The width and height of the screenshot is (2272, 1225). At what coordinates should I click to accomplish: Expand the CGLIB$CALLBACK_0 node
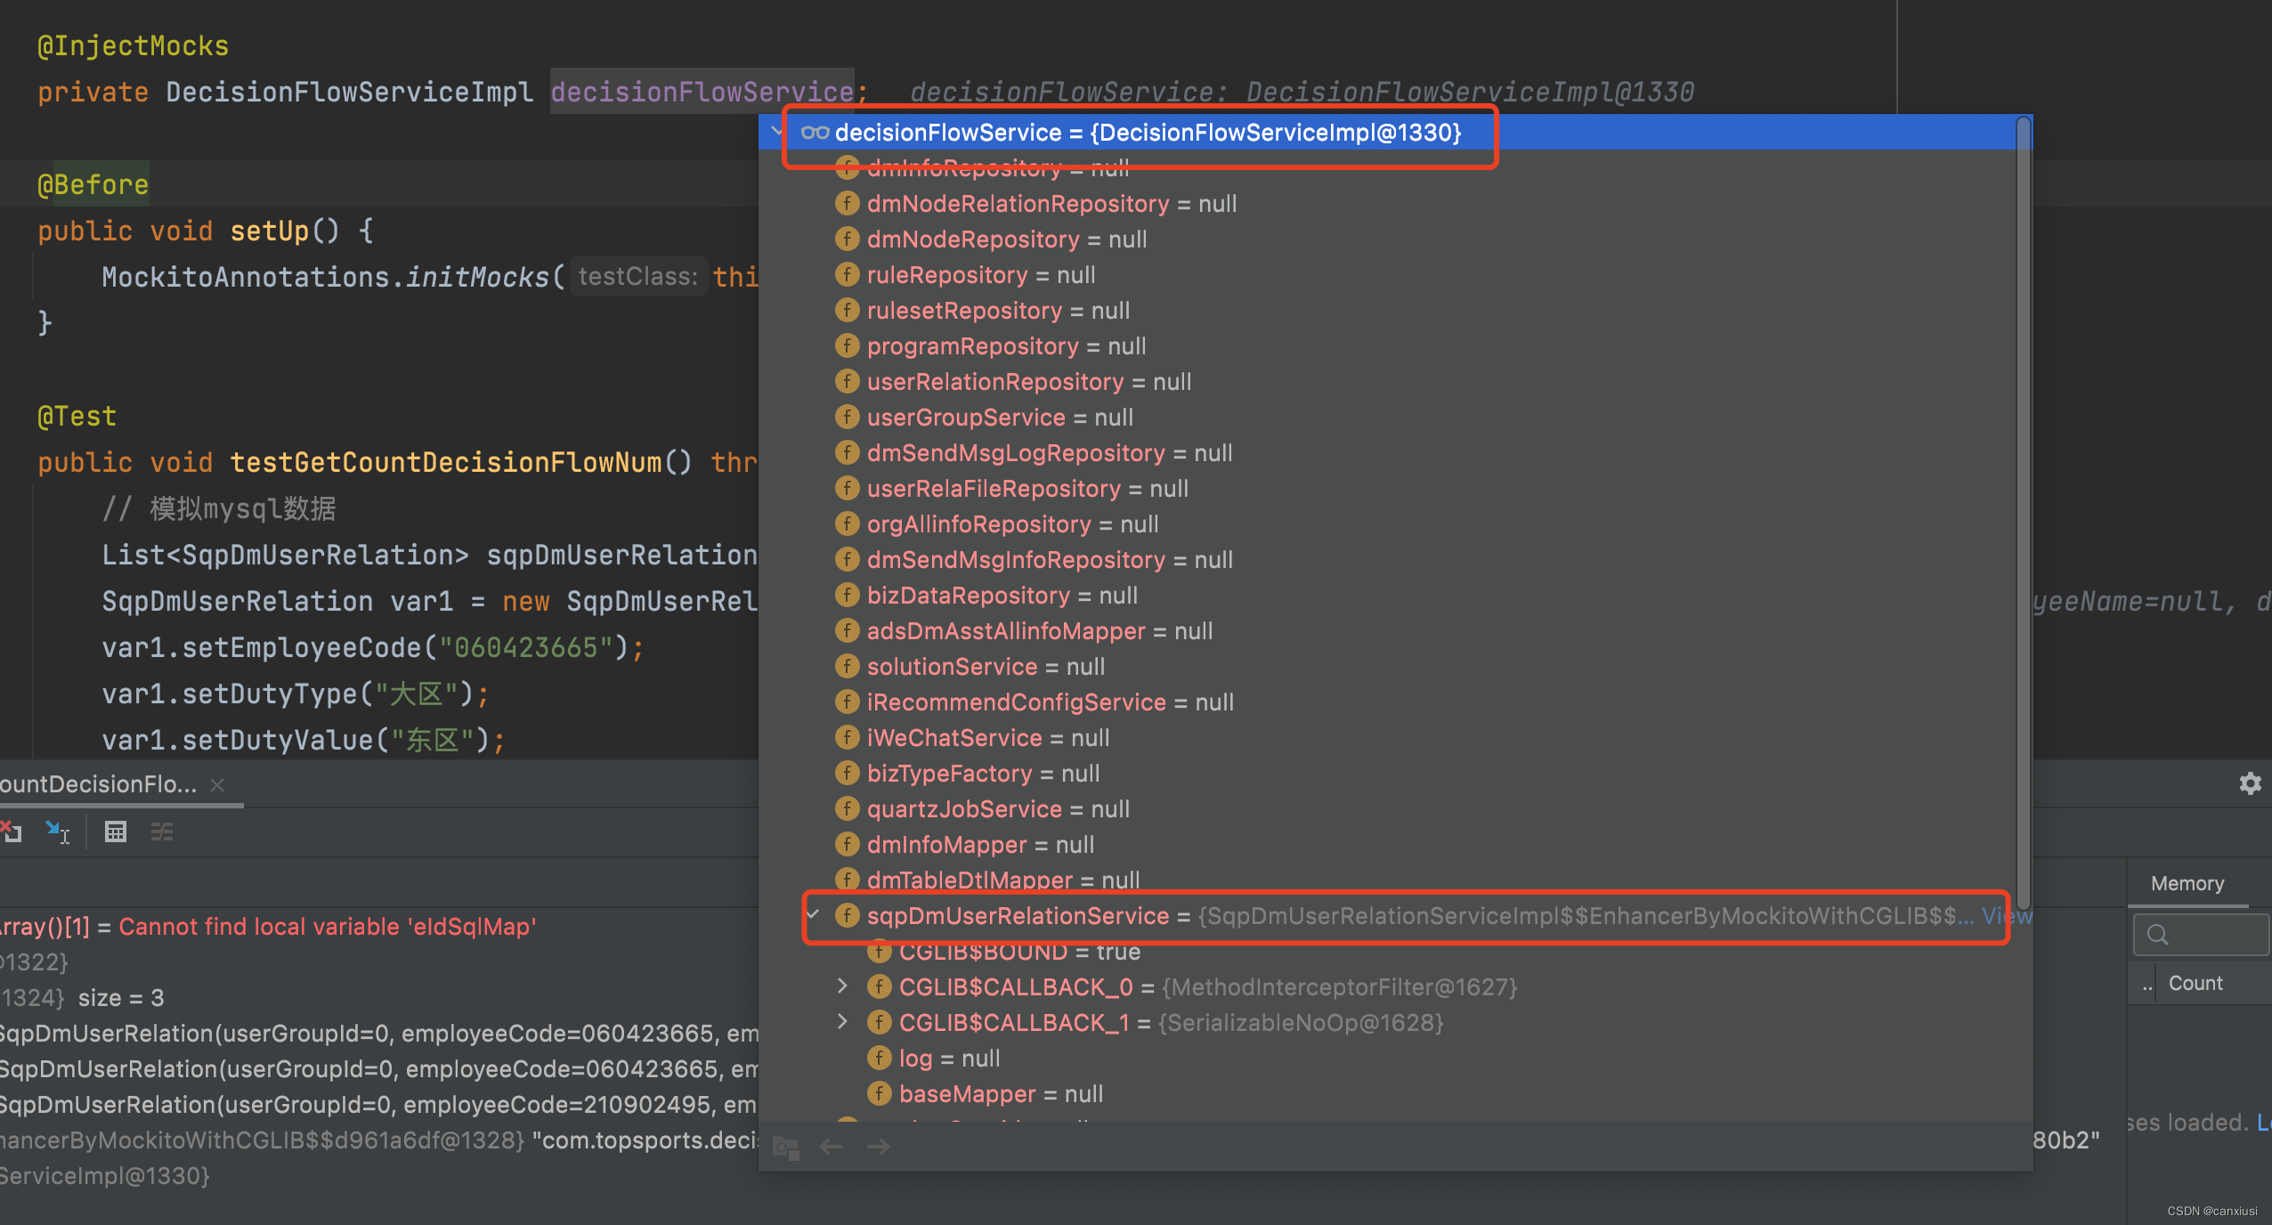click(x=842, y=986)
